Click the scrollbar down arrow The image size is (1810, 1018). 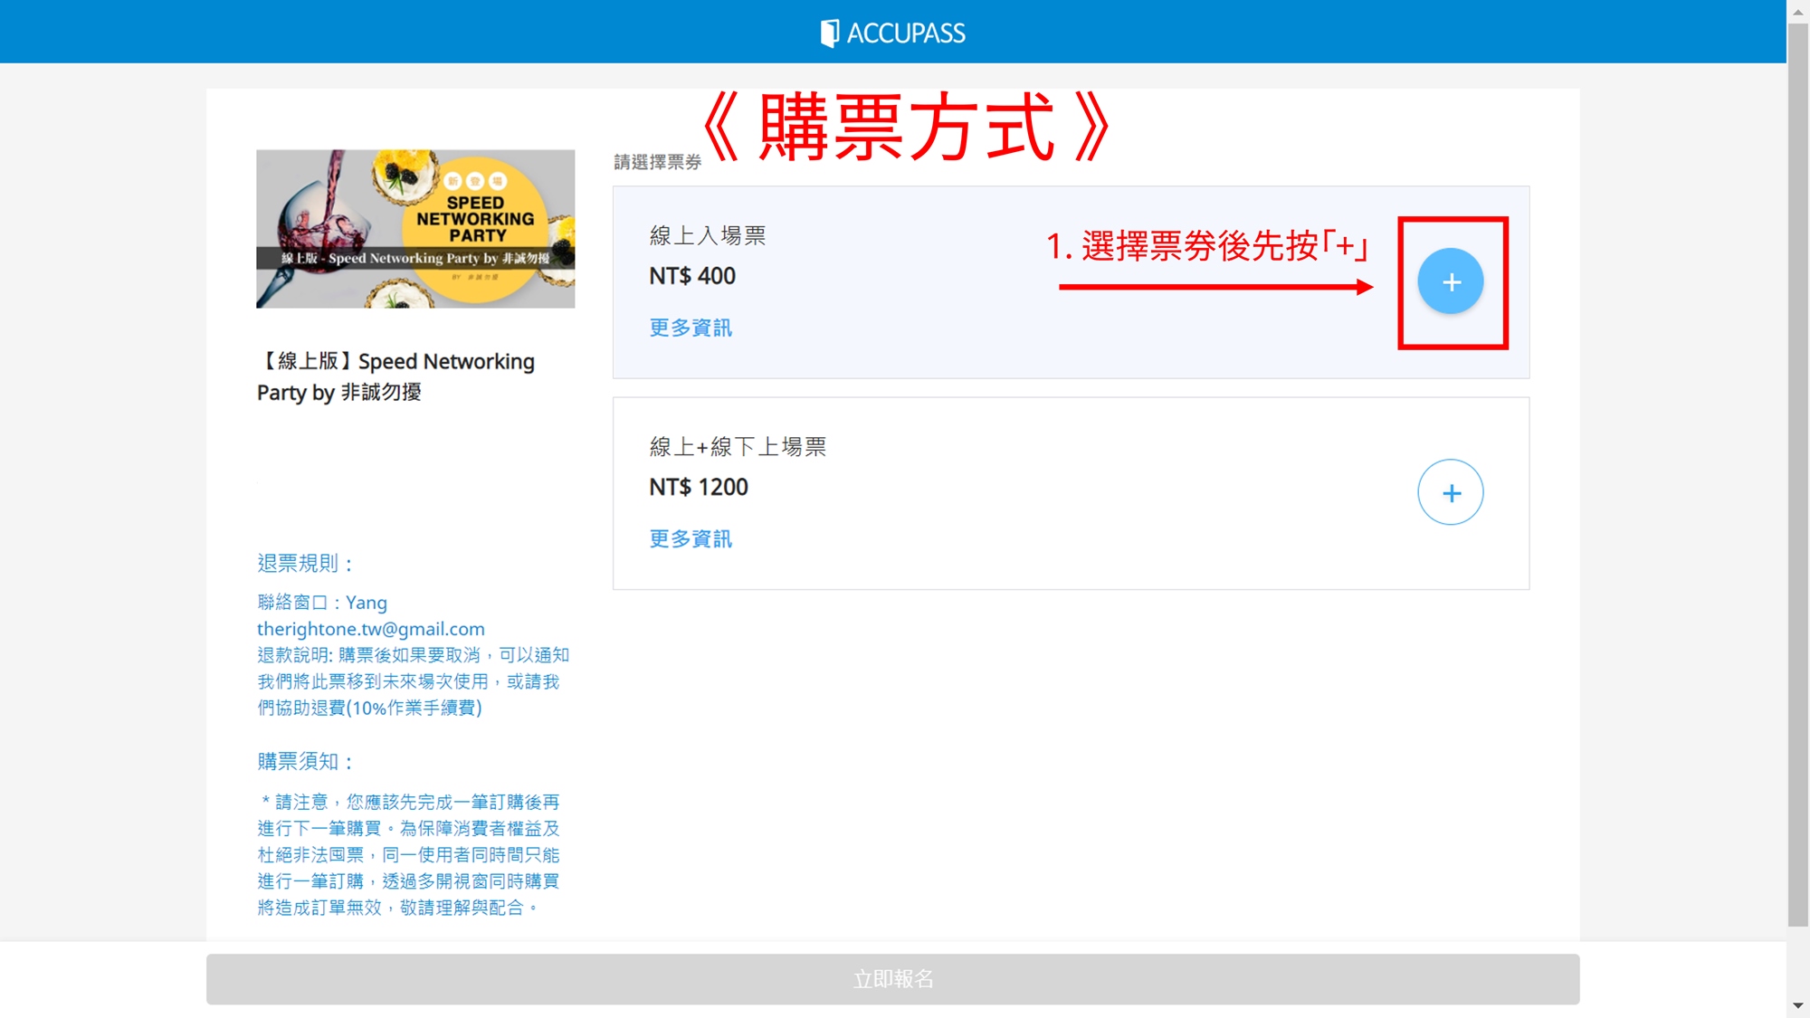pyautogui.click(x=1797, y=1005)
